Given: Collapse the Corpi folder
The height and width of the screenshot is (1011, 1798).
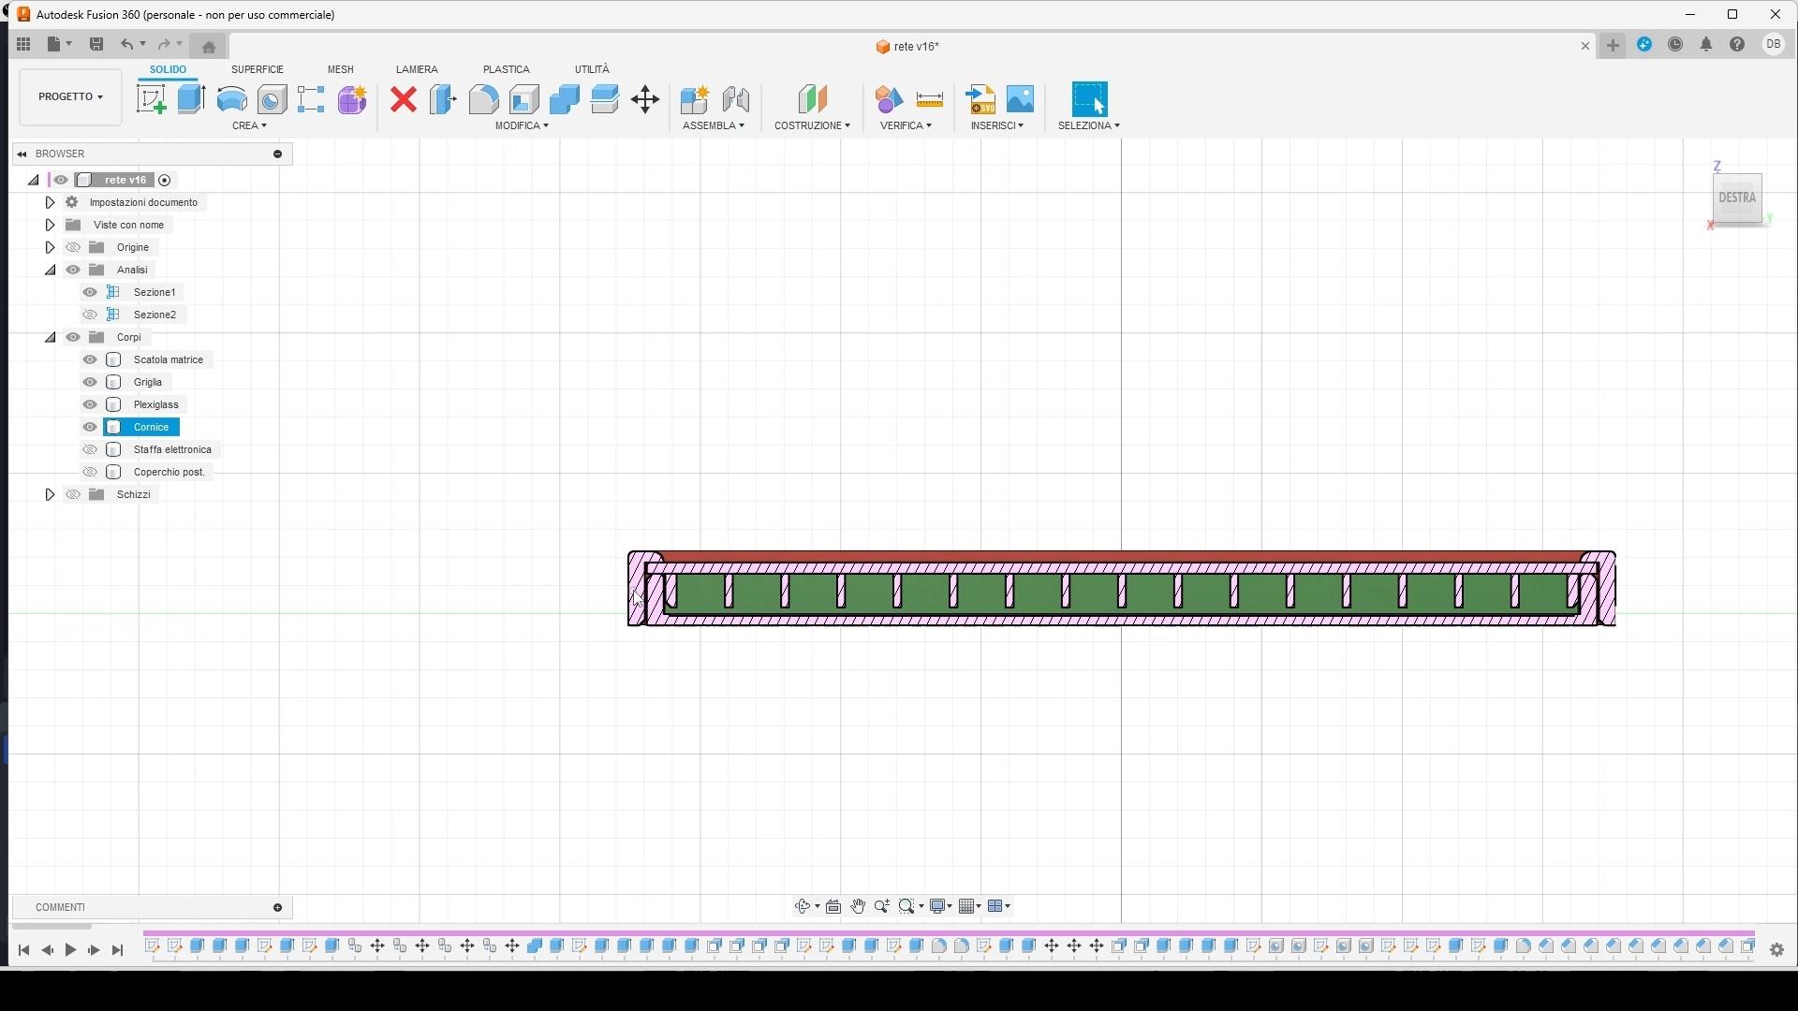Looking at the screenshot, I should pyautogui.click(x=50, y=337).
